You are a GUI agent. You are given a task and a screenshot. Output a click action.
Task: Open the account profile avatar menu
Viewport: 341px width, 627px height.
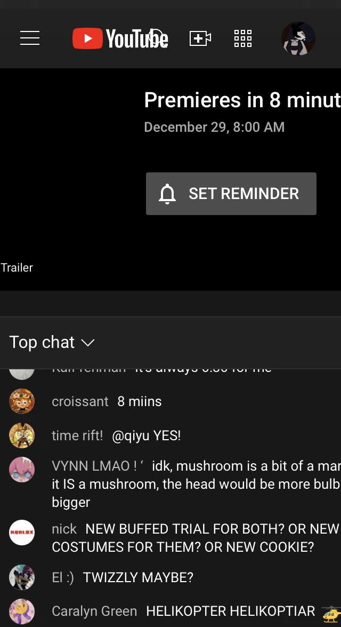(298, 38)
